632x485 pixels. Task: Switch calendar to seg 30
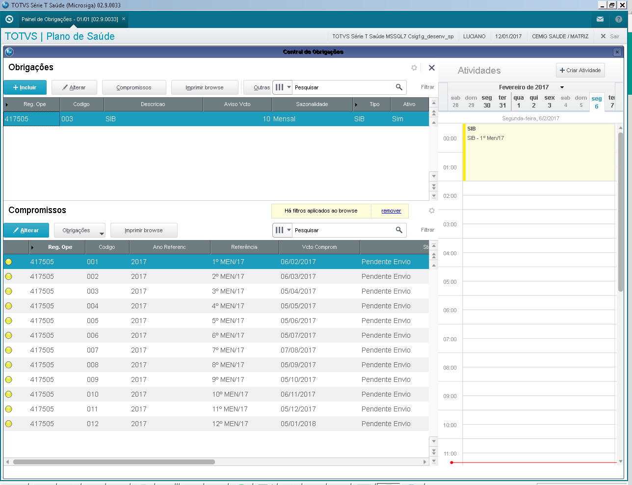[487, 101]
